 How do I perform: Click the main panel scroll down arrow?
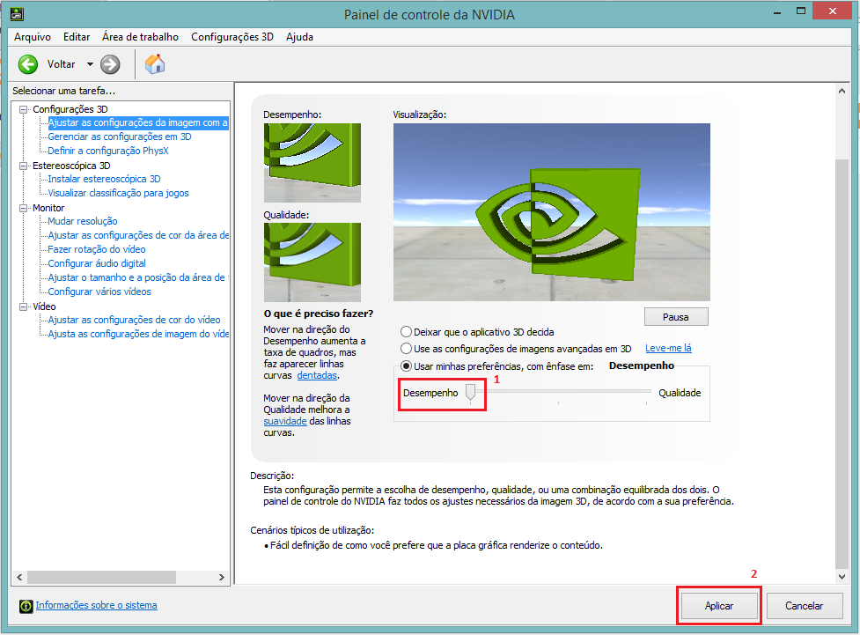click(842, 577)
